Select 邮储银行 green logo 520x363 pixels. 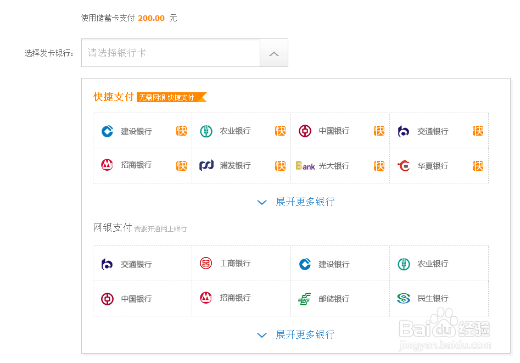(304, 299)
